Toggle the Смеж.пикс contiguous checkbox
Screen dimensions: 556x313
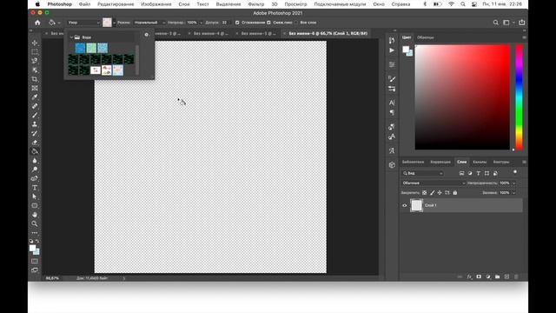pyautogui.click(x=268, y=23)
